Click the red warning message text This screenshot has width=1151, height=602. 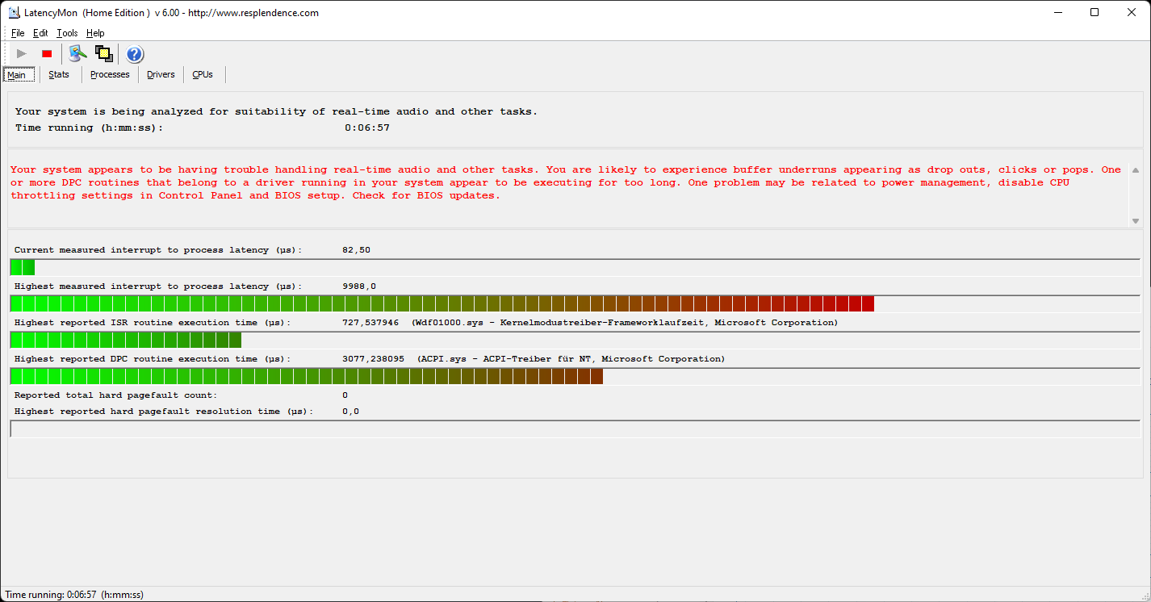(x=566, y=182)
